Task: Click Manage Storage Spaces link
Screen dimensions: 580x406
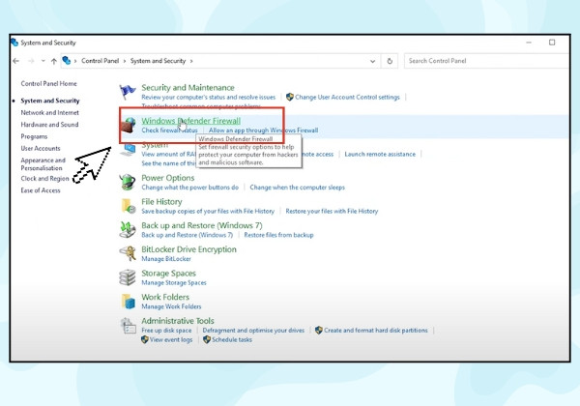Action: pyautogui.click(x=174, y=283)
